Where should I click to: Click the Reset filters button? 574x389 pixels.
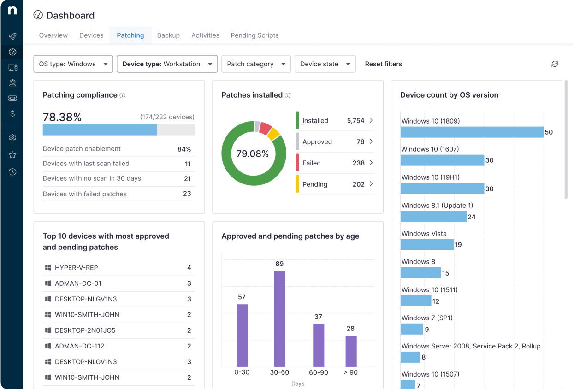coord(383,64)
